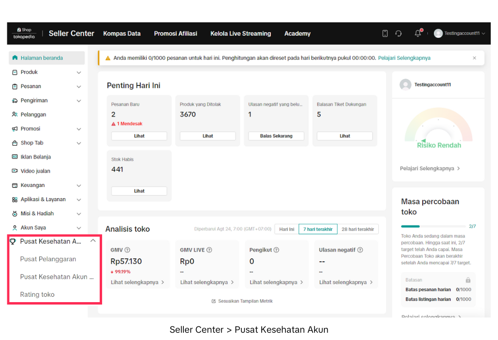This screenshot has height=340, width=498.
Task: Dismiss the order limit alert banner
Action: [x=475, y=58]
